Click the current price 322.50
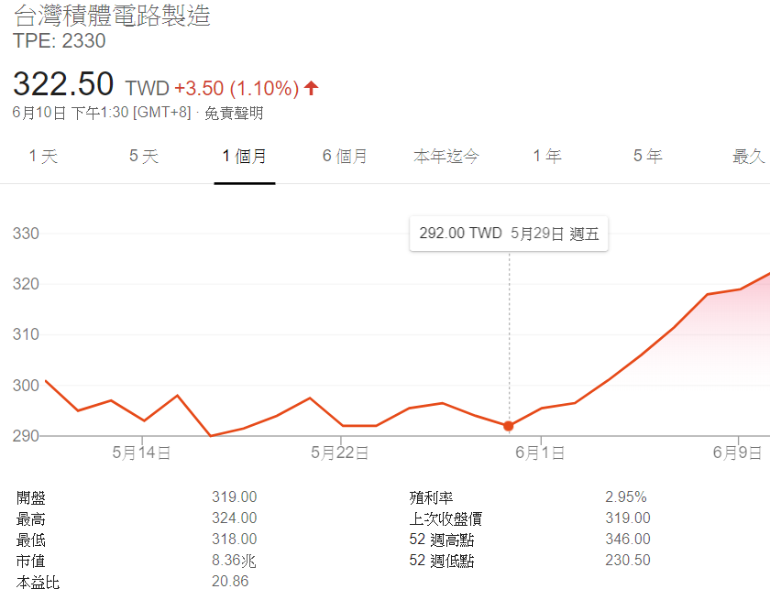770x600 pixels. tap(63, 84)
